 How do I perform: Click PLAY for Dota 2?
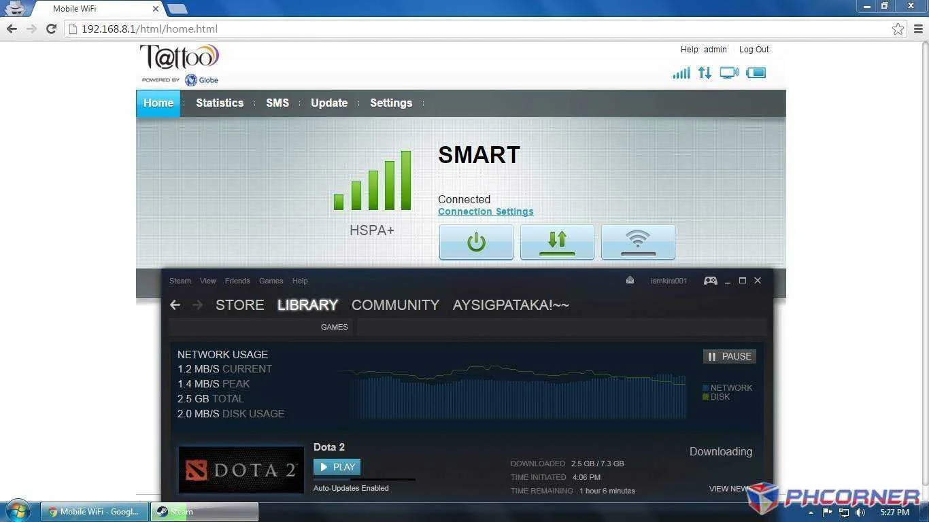coord(337,467)
